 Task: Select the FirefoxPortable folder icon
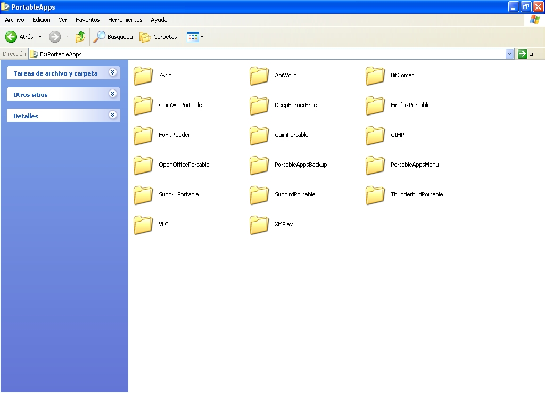[375, 106]
